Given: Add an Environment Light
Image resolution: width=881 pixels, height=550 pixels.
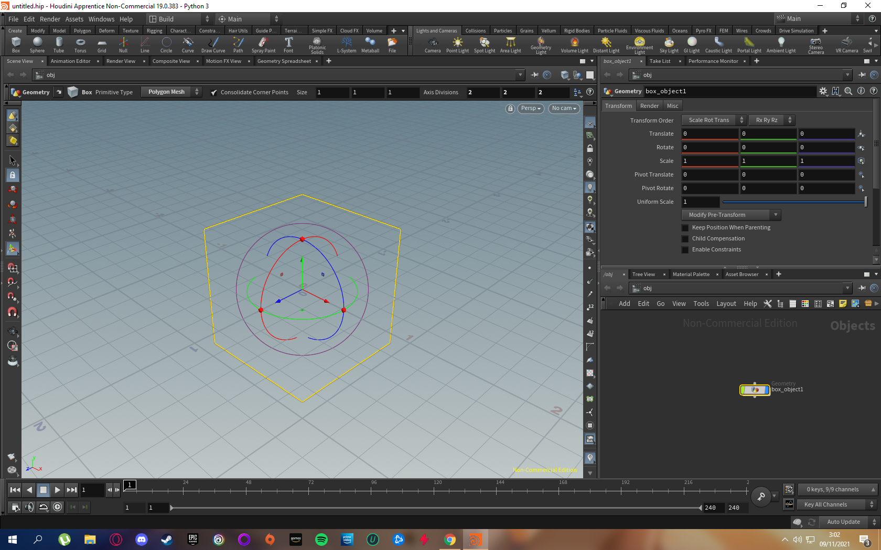Looking at the screenshot, I should (x=639, y=46).
